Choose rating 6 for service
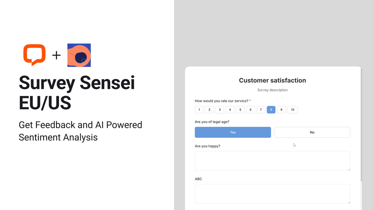Viewport: 373px width, 210px height. [251, 110]
